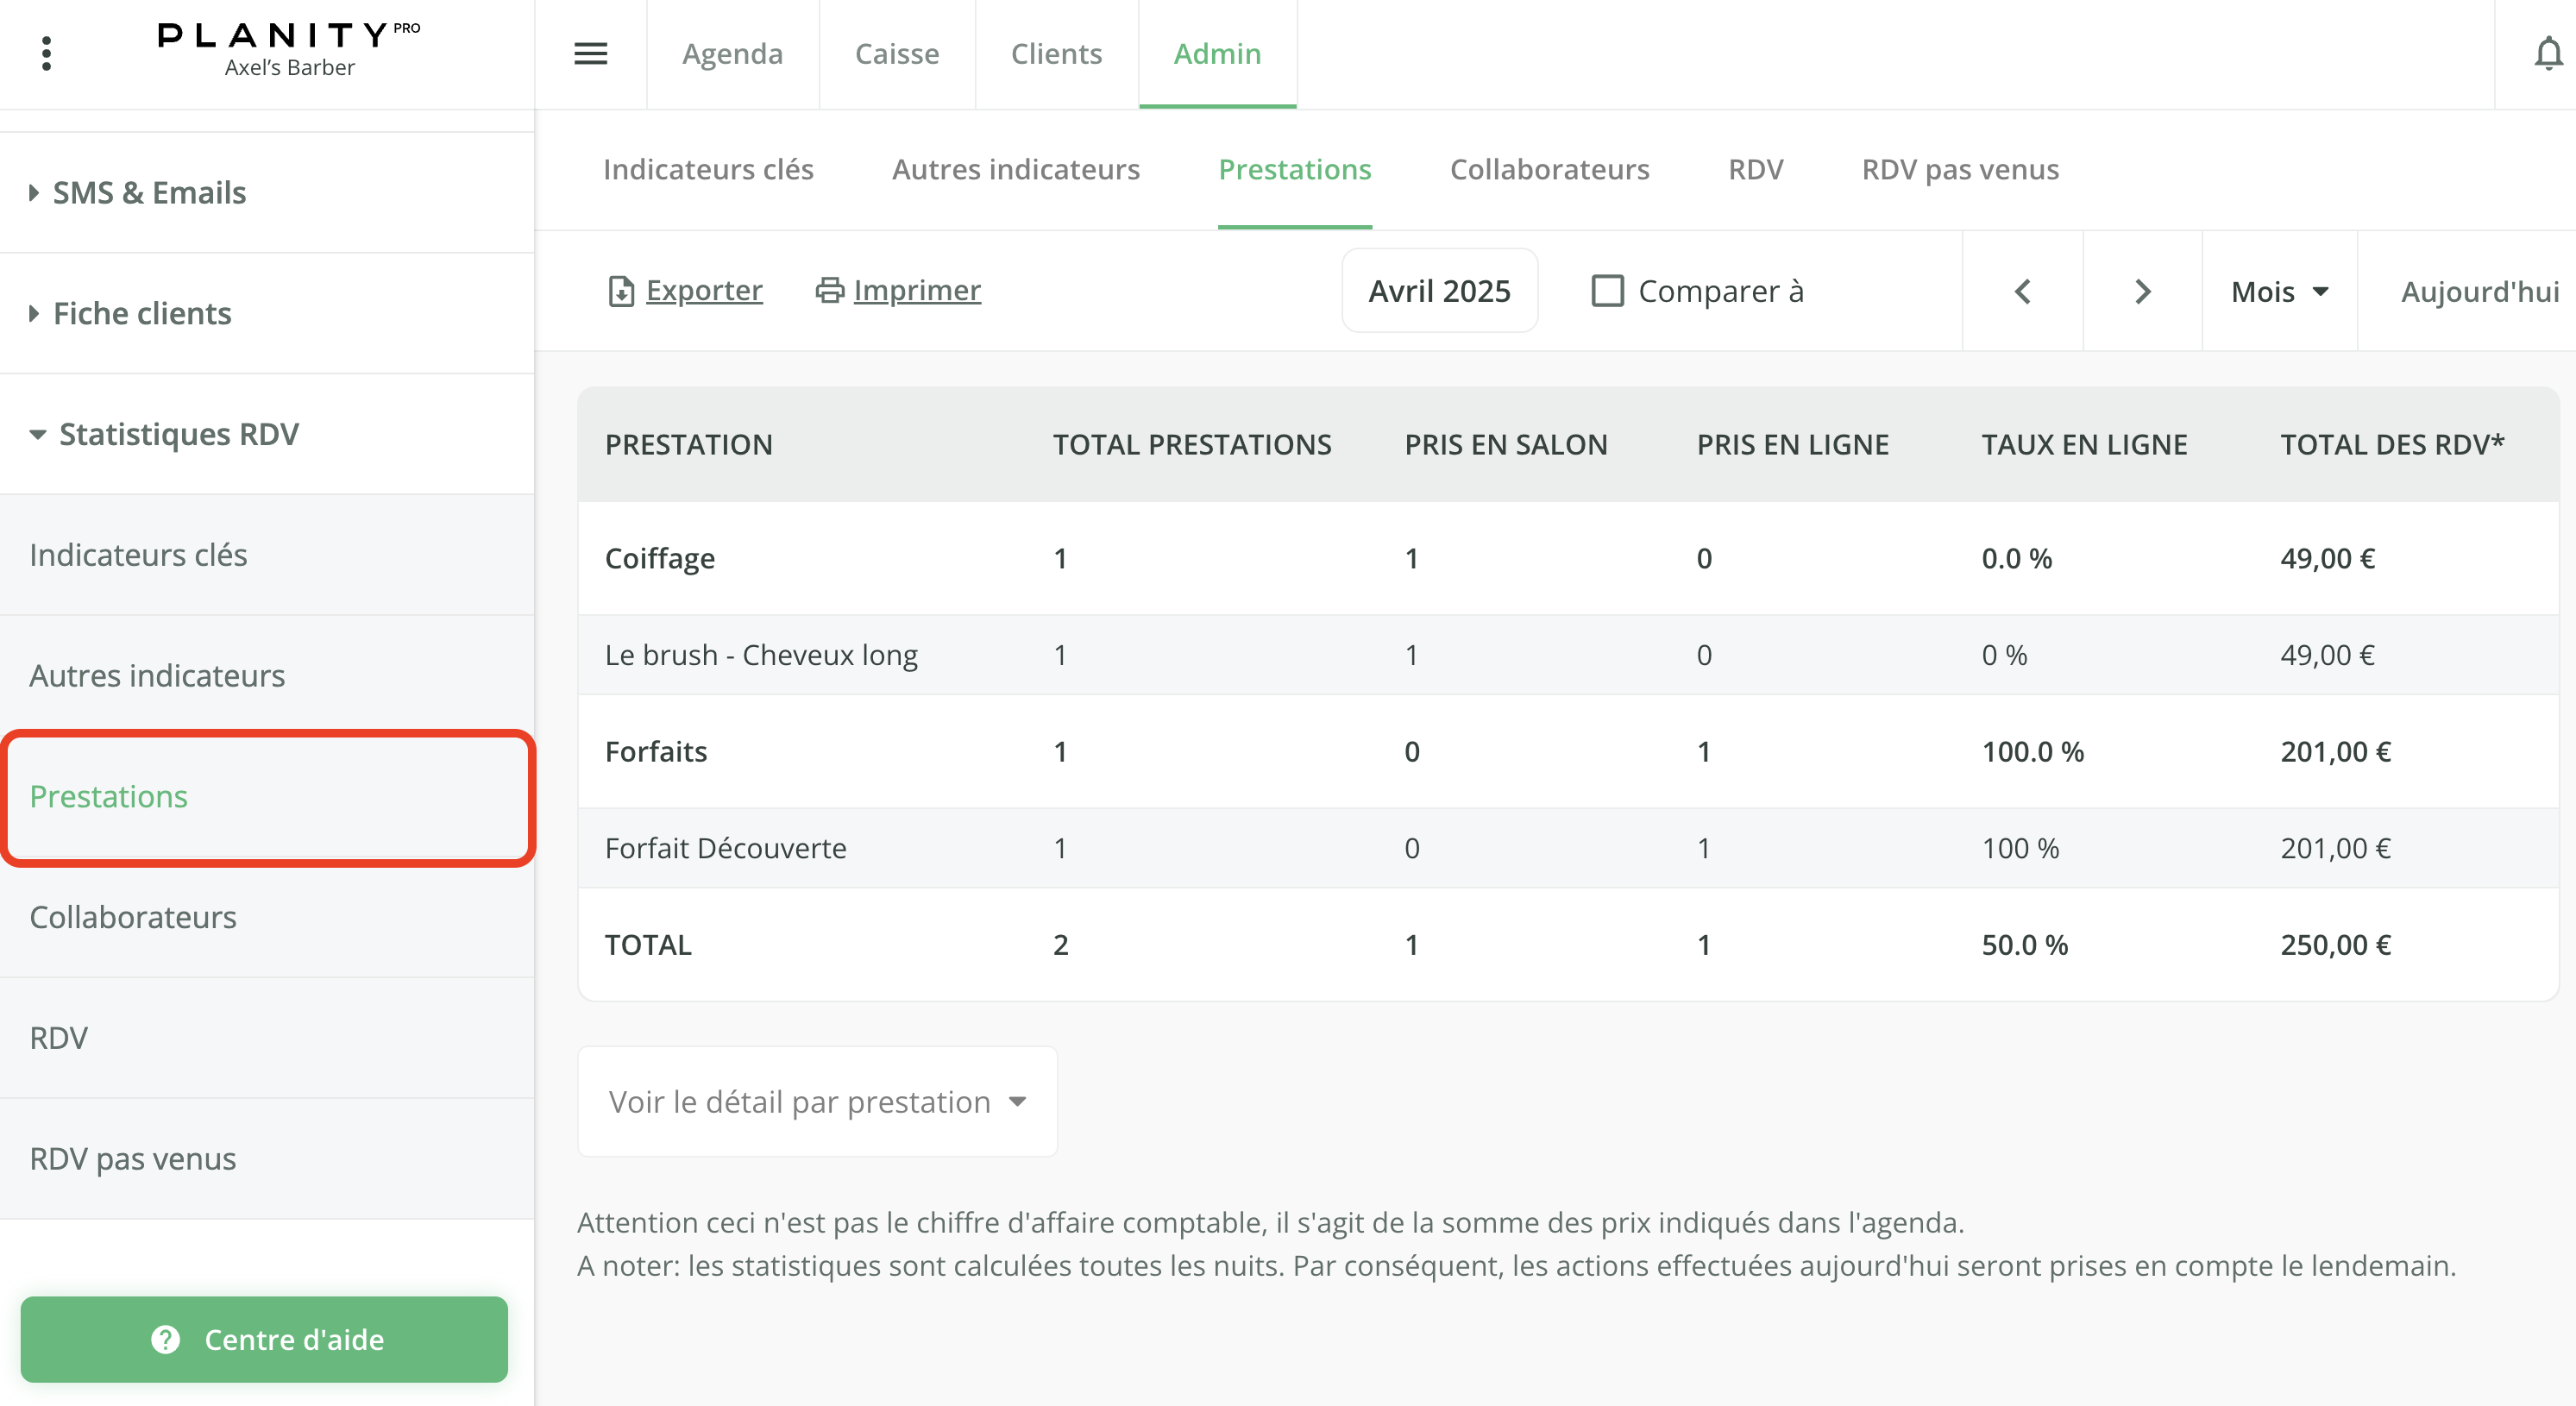Open Voir le détail par prestation dropdown
The width and height of the screenshot is (2576, 1406).
(x=817, y=1101)
